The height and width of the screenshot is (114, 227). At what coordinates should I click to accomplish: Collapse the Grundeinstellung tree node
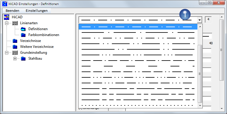[x=7, y=53]
